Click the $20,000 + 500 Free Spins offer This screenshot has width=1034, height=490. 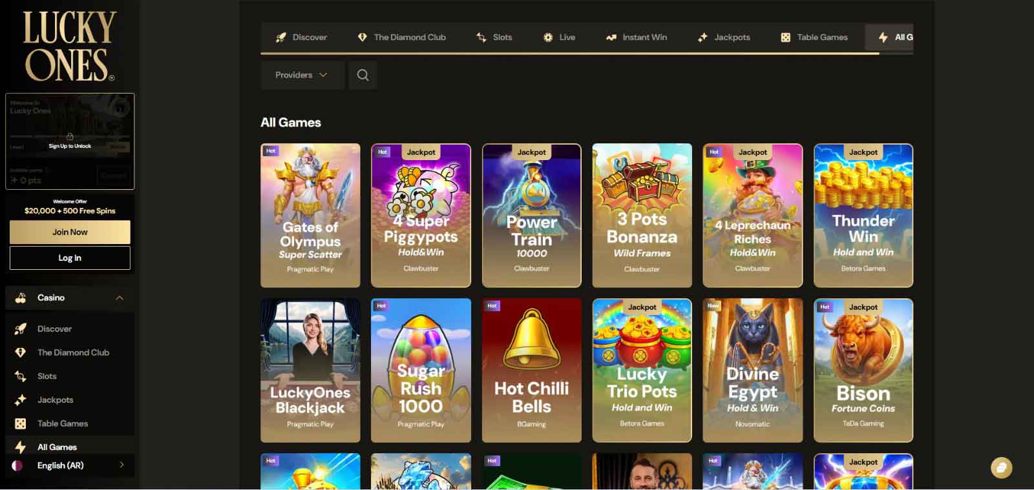(x=70, y=210)
